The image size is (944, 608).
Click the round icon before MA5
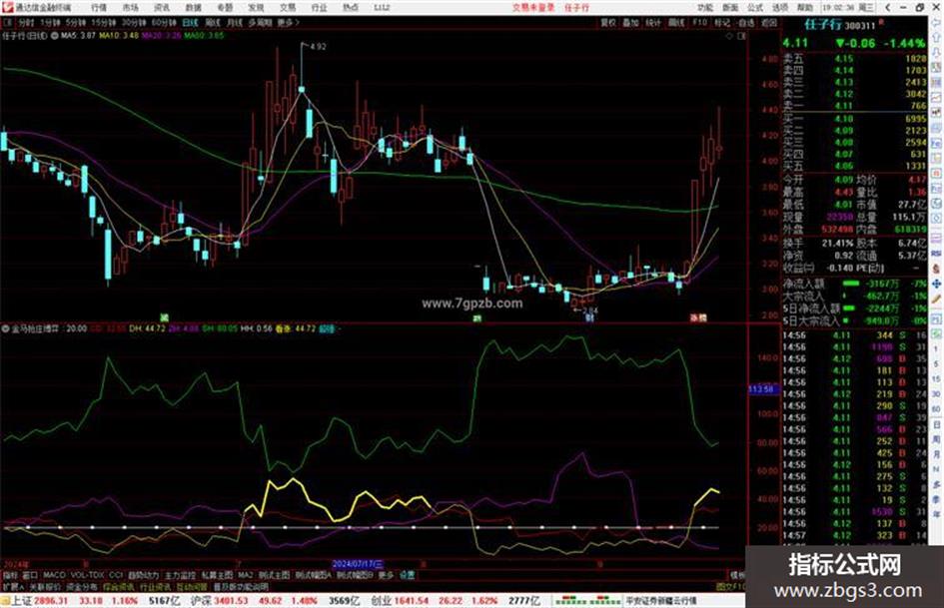(55, 36)
